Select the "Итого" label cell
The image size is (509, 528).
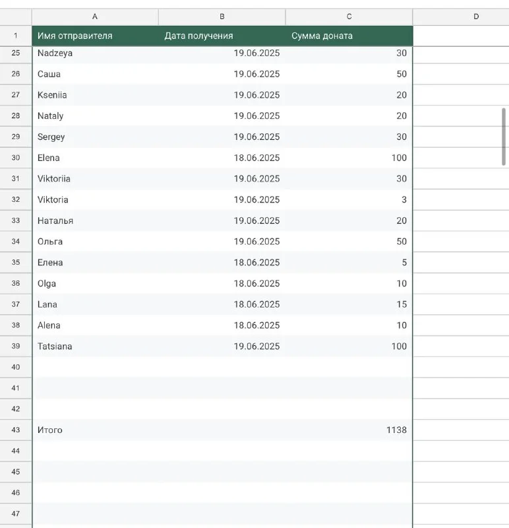95,430
